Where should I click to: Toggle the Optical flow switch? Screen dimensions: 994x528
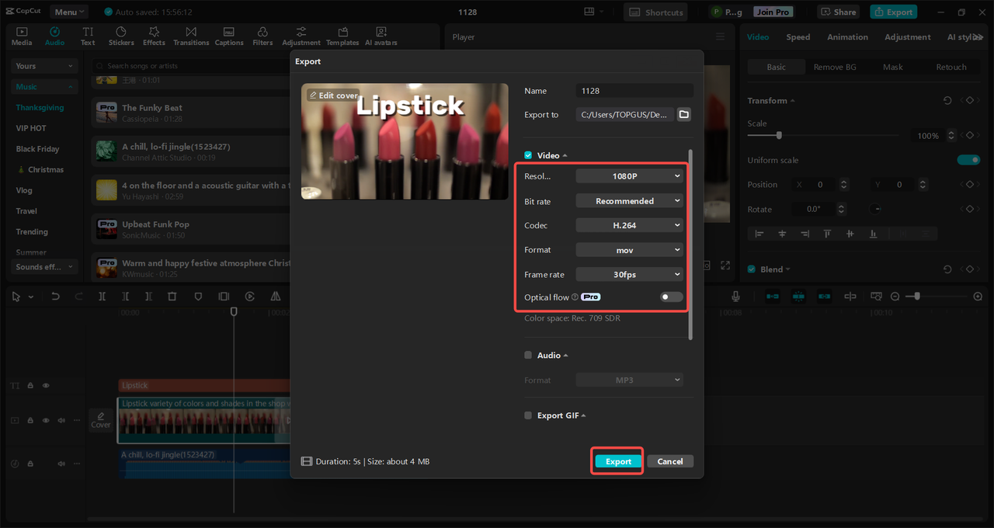[x=672, y=297]
